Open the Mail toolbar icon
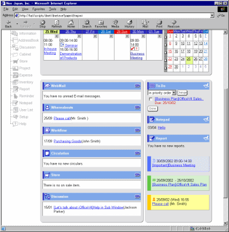The height and width of the screenshot is (232, 229). click(x=145, y=24)
